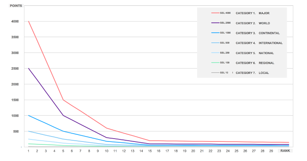Click the gray SSL 10 legend swatch
This screenshot has height=161, width=307.
point(215,73)
